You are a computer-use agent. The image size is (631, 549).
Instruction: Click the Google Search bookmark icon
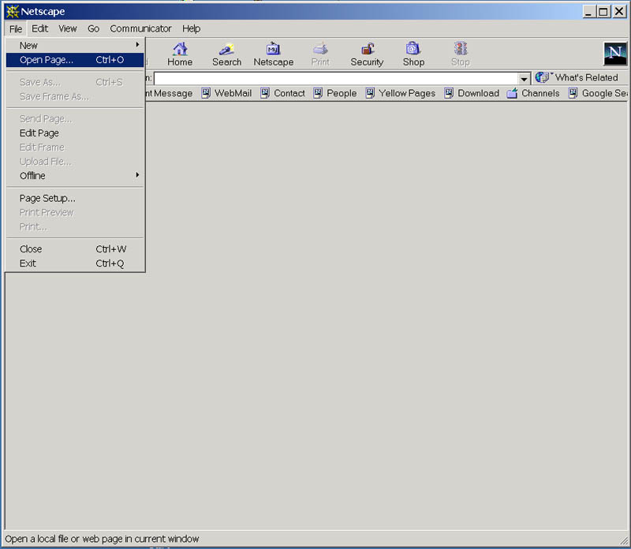573,93
